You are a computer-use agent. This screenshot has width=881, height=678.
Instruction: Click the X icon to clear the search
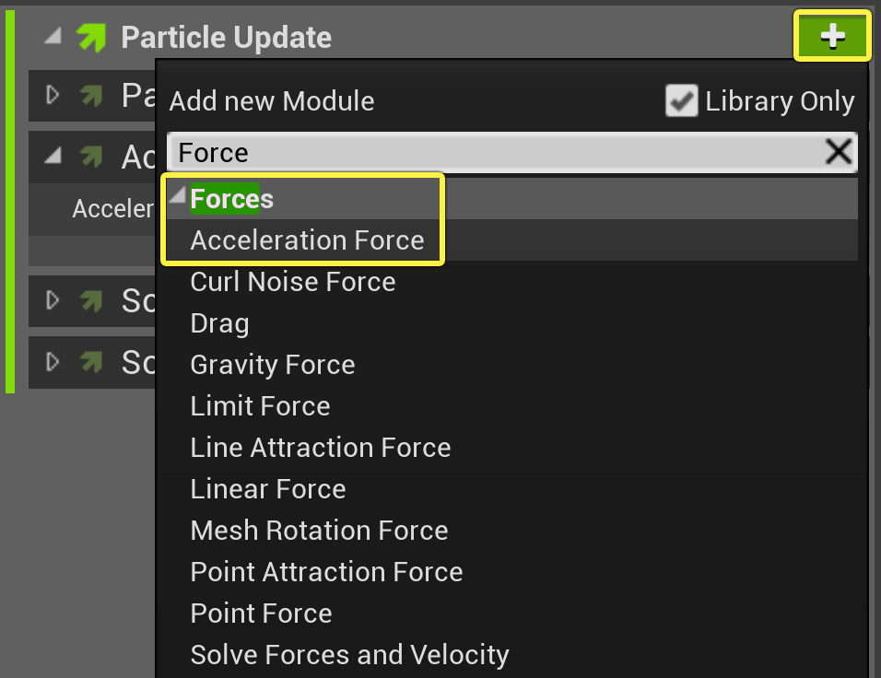[x=839, y=152]
